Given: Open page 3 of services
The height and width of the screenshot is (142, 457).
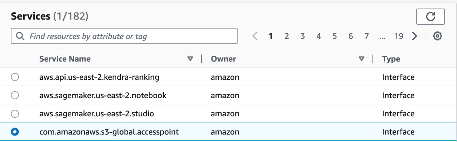Looking at the screenshot, I should 302,36.
